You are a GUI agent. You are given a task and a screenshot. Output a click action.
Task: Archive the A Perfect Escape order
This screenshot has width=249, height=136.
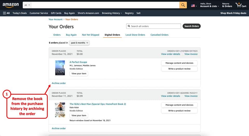coord(59,83)
